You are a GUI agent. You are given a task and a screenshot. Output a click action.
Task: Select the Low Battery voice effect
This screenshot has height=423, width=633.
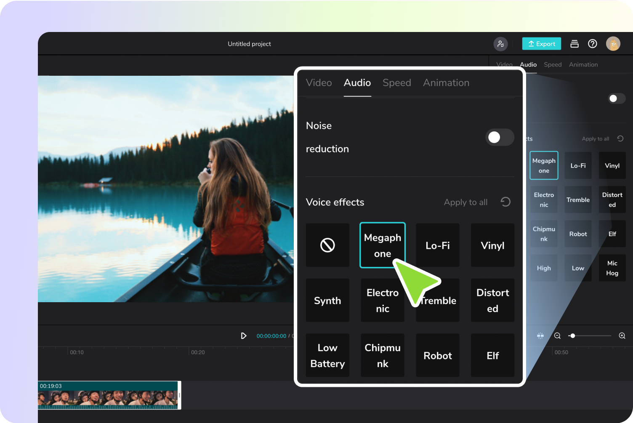point(327,355)
